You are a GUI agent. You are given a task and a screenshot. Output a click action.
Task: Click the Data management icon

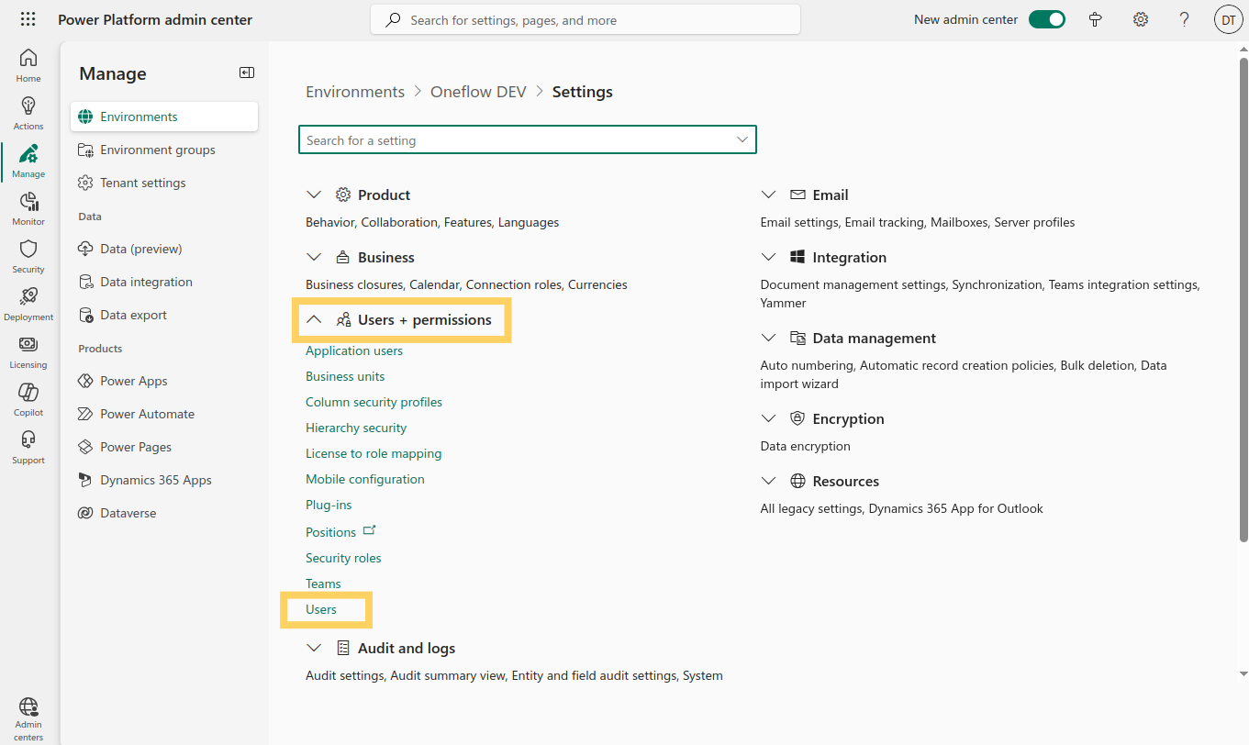click(797, 338)
